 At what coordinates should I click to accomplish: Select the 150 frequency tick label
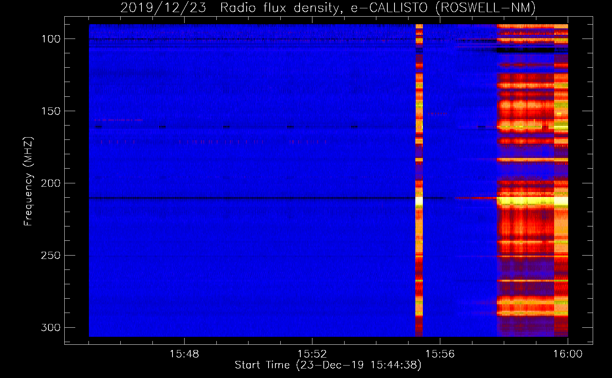[x=50, y=111]
